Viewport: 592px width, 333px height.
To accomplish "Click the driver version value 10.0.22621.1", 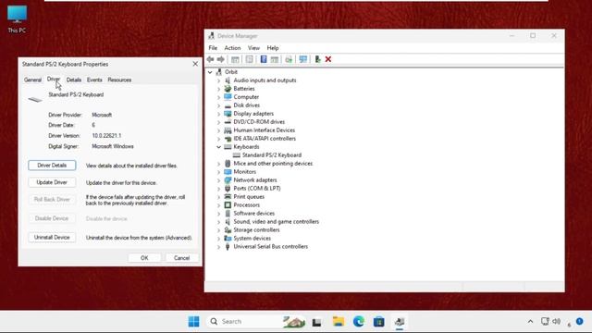I will (x=106, y=136).
